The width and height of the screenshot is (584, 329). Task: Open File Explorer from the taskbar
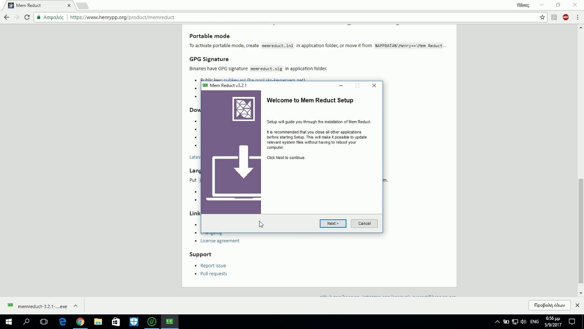[x=98, y=322]
